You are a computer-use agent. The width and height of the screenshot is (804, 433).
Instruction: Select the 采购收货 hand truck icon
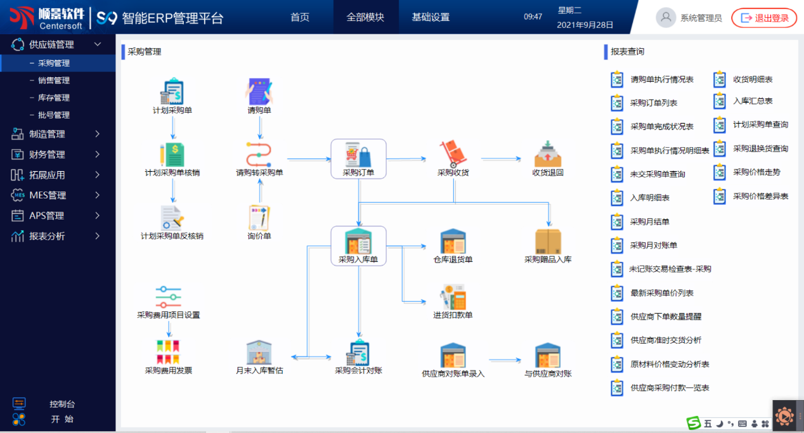pyautogui.click(x=453, y=155)
